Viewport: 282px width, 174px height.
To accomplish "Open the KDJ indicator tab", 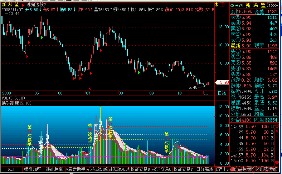I will tap(11, 169).
